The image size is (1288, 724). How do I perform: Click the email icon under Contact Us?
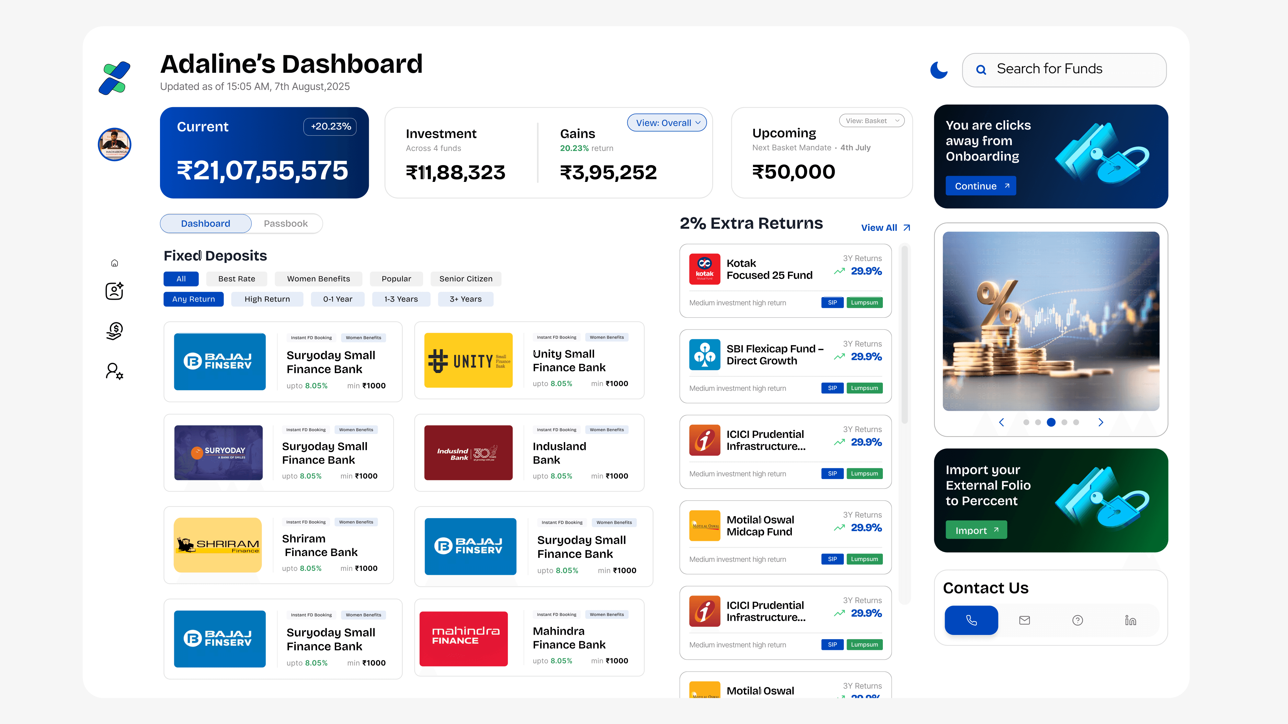[x=1024, y=620]
